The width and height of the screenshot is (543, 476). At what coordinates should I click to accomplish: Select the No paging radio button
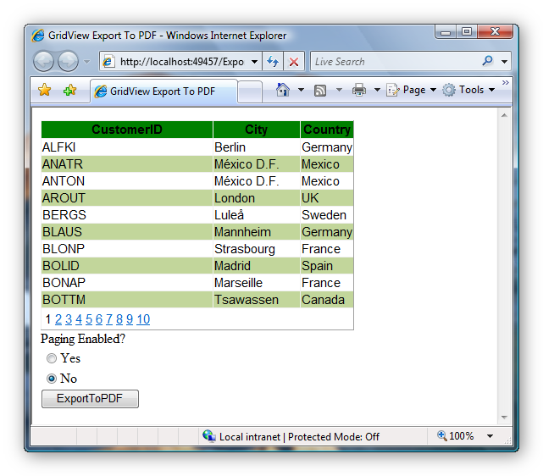click(52, 379)
